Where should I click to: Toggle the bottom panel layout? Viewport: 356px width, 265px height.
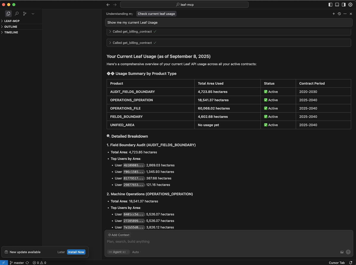337,5
